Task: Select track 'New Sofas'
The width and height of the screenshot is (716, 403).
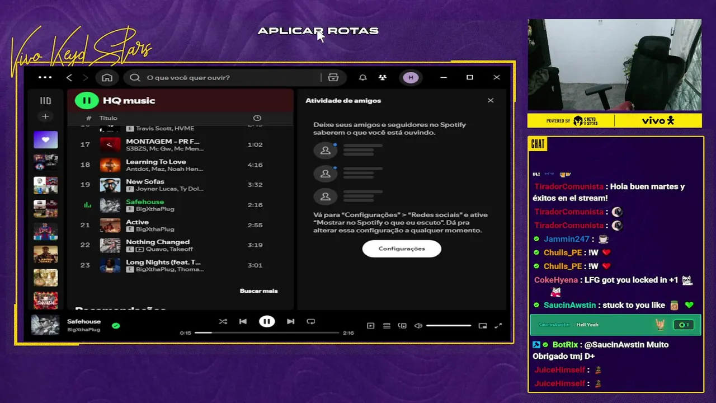Action: [x=180, y=185]
